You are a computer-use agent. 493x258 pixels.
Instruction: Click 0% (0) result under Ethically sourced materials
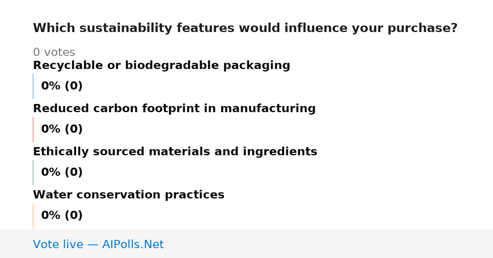pos(62,173)
